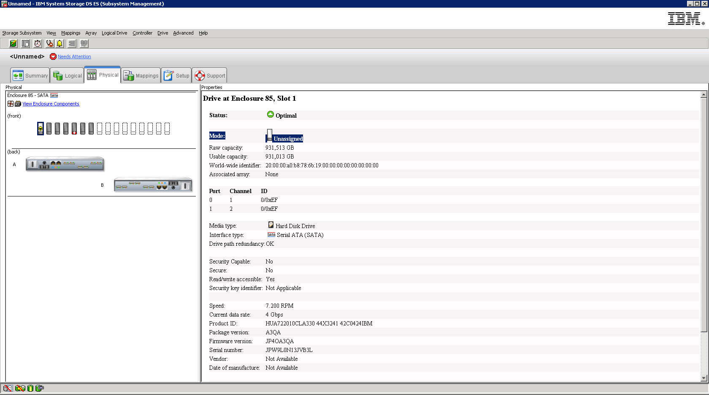This screenshot has height=395, width=709.
Task: Switch to the Logical tab
Action: pyautogui.click(x=68, y=75)
